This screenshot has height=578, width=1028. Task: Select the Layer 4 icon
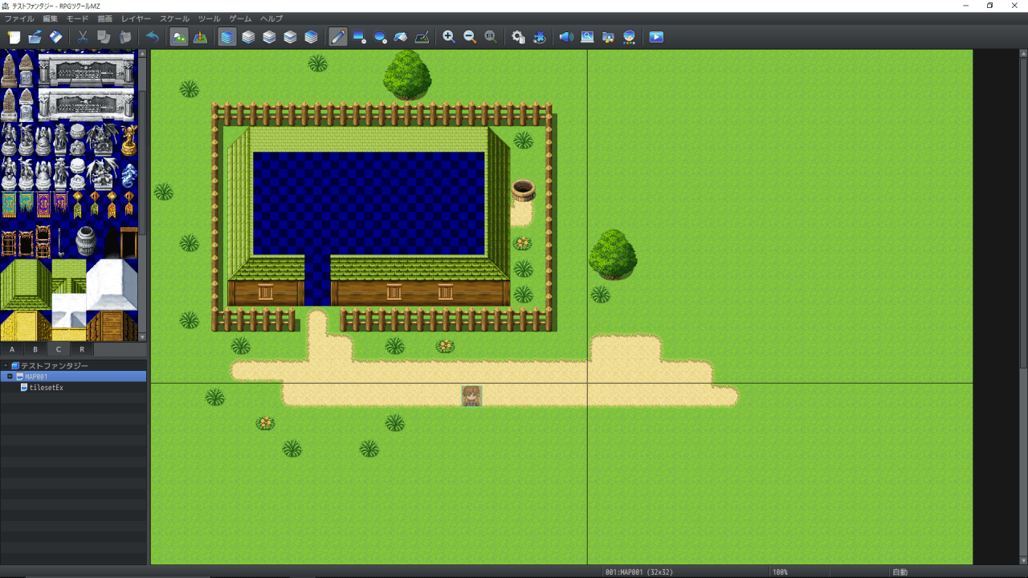pos(311,37)
